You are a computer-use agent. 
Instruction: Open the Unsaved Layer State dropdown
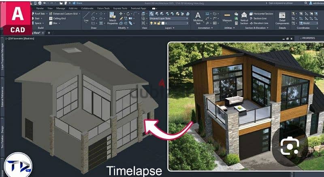pyautogui.click(x=168, y=18)
